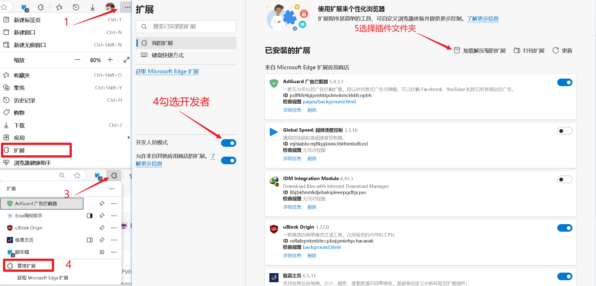Pin Boss海投助手 to toolbar
596x286 pixels.
[102, 216]
